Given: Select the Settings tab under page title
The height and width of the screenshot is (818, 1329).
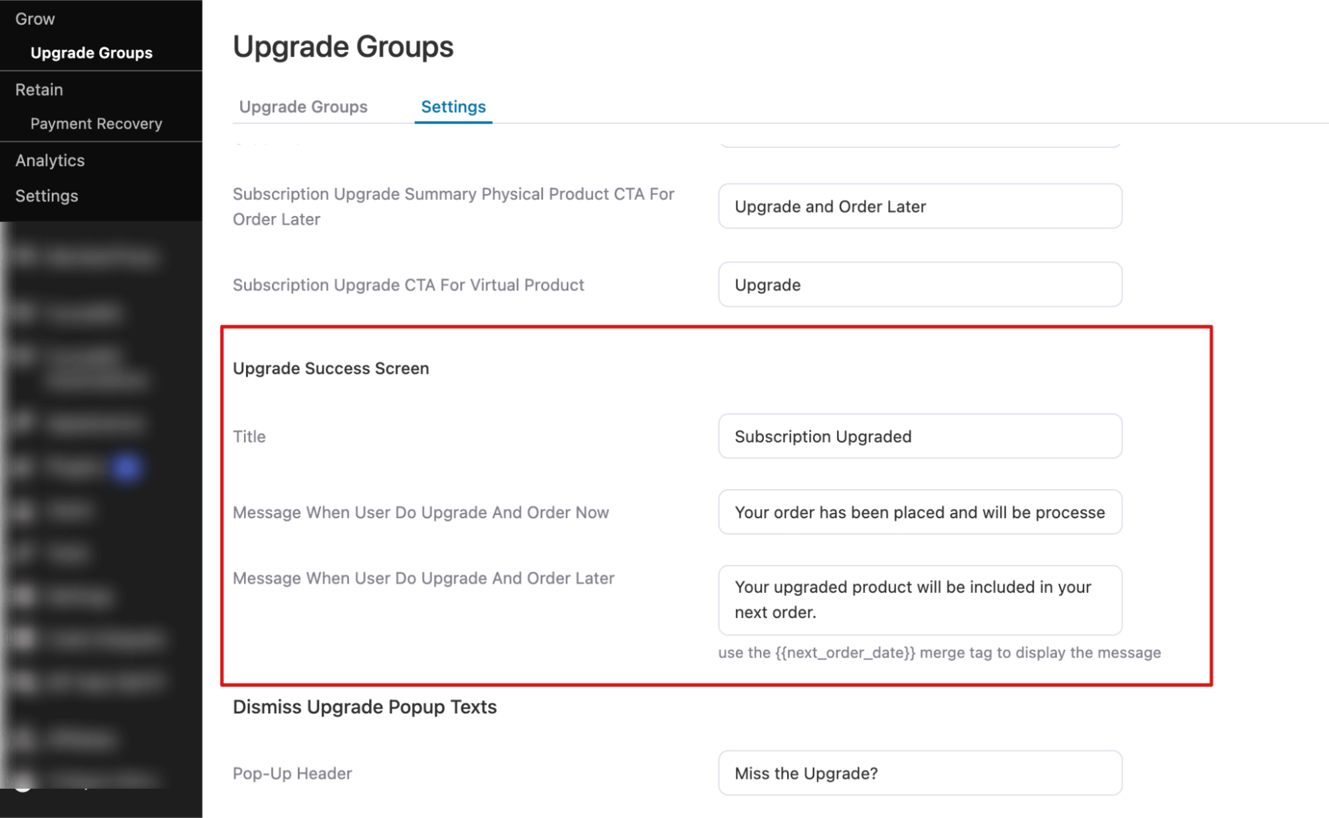Looking at the screenshot, I should (x=453, y=107).
